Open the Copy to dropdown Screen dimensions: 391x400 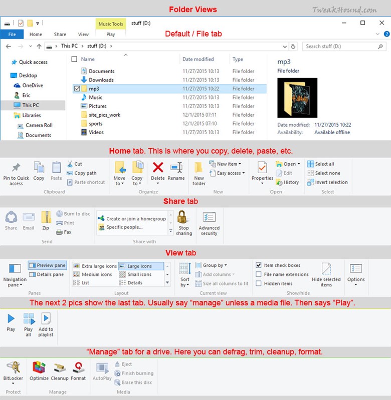pyautogui.click(x=137, y=181)
